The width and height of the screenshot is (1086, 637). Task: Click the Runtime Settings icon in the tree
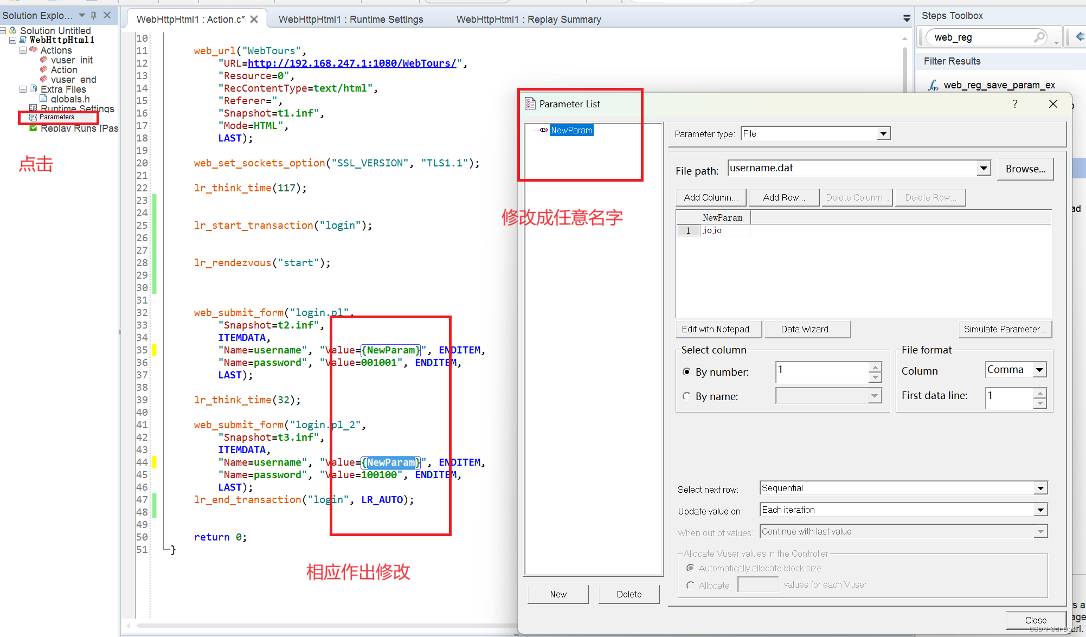[x=33, y=108]
